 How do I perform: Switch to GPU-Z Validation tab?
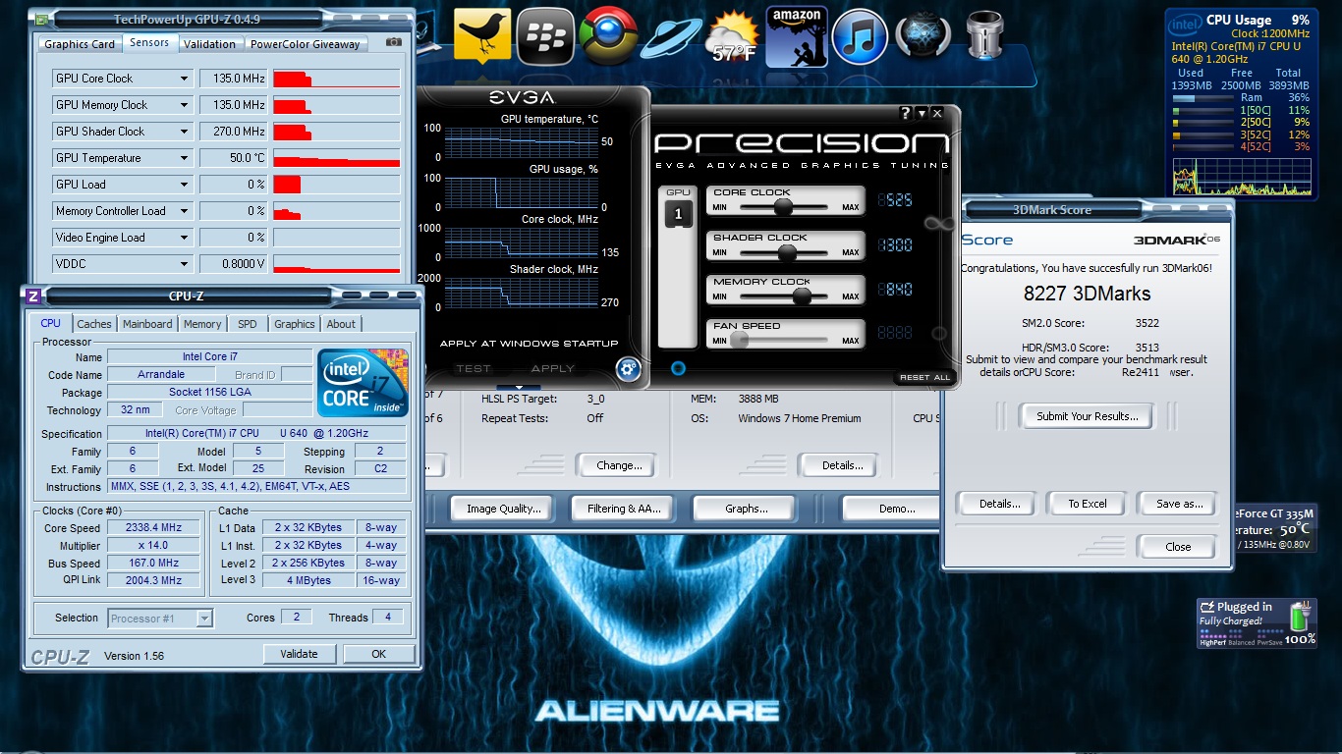click(x=209, y=44)
